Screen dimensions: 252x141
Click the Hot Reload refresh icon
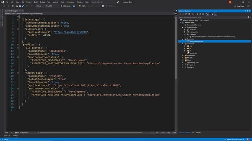pos(74,6)
